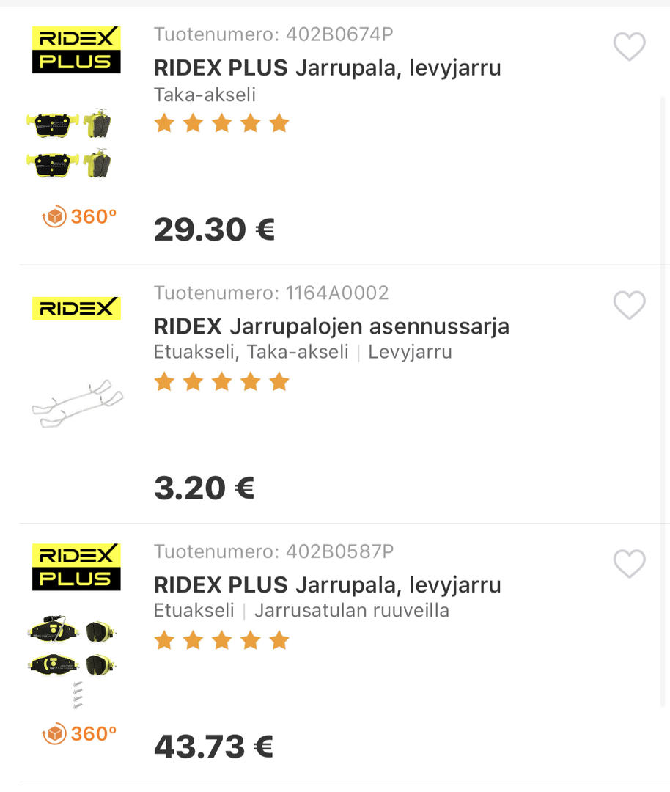Image resolution: width=670 pixels, height=792 pixels.
Task: Open rear axle brake pad thumbnail image
Action: (70, 144)
